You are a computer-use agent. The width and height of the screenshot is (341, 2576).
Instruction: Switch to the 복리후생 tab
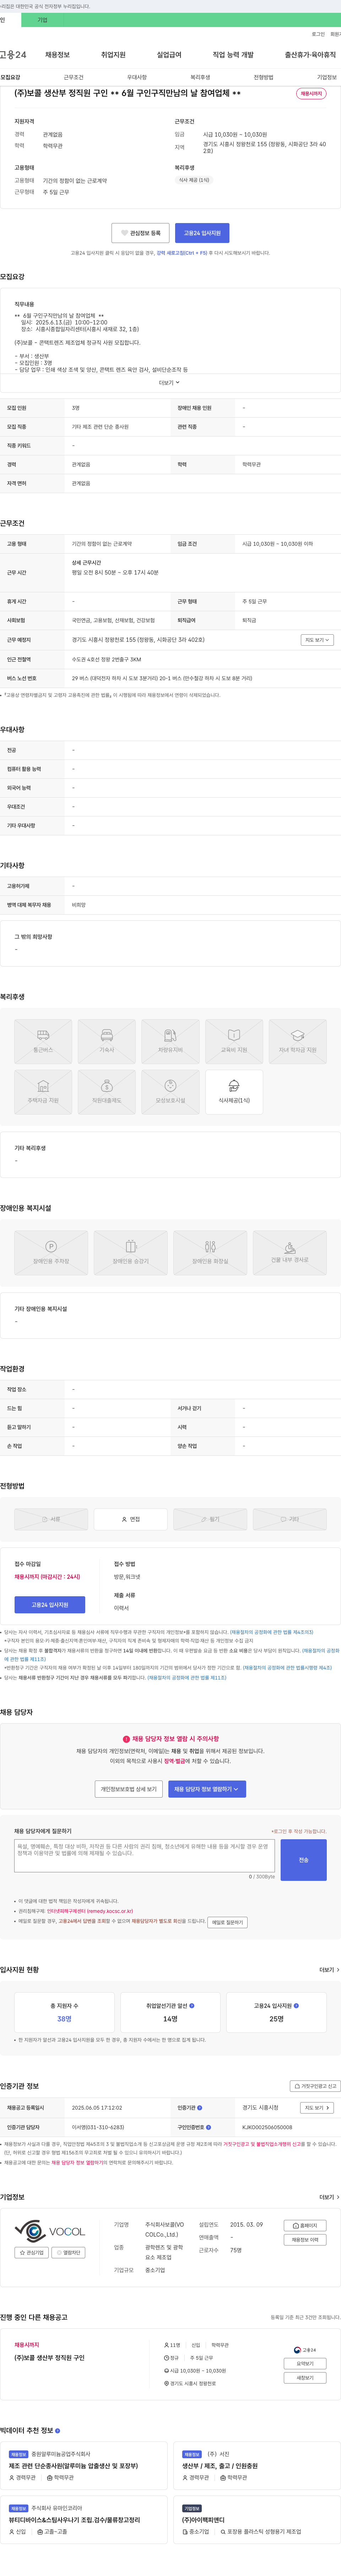point(200,77)
